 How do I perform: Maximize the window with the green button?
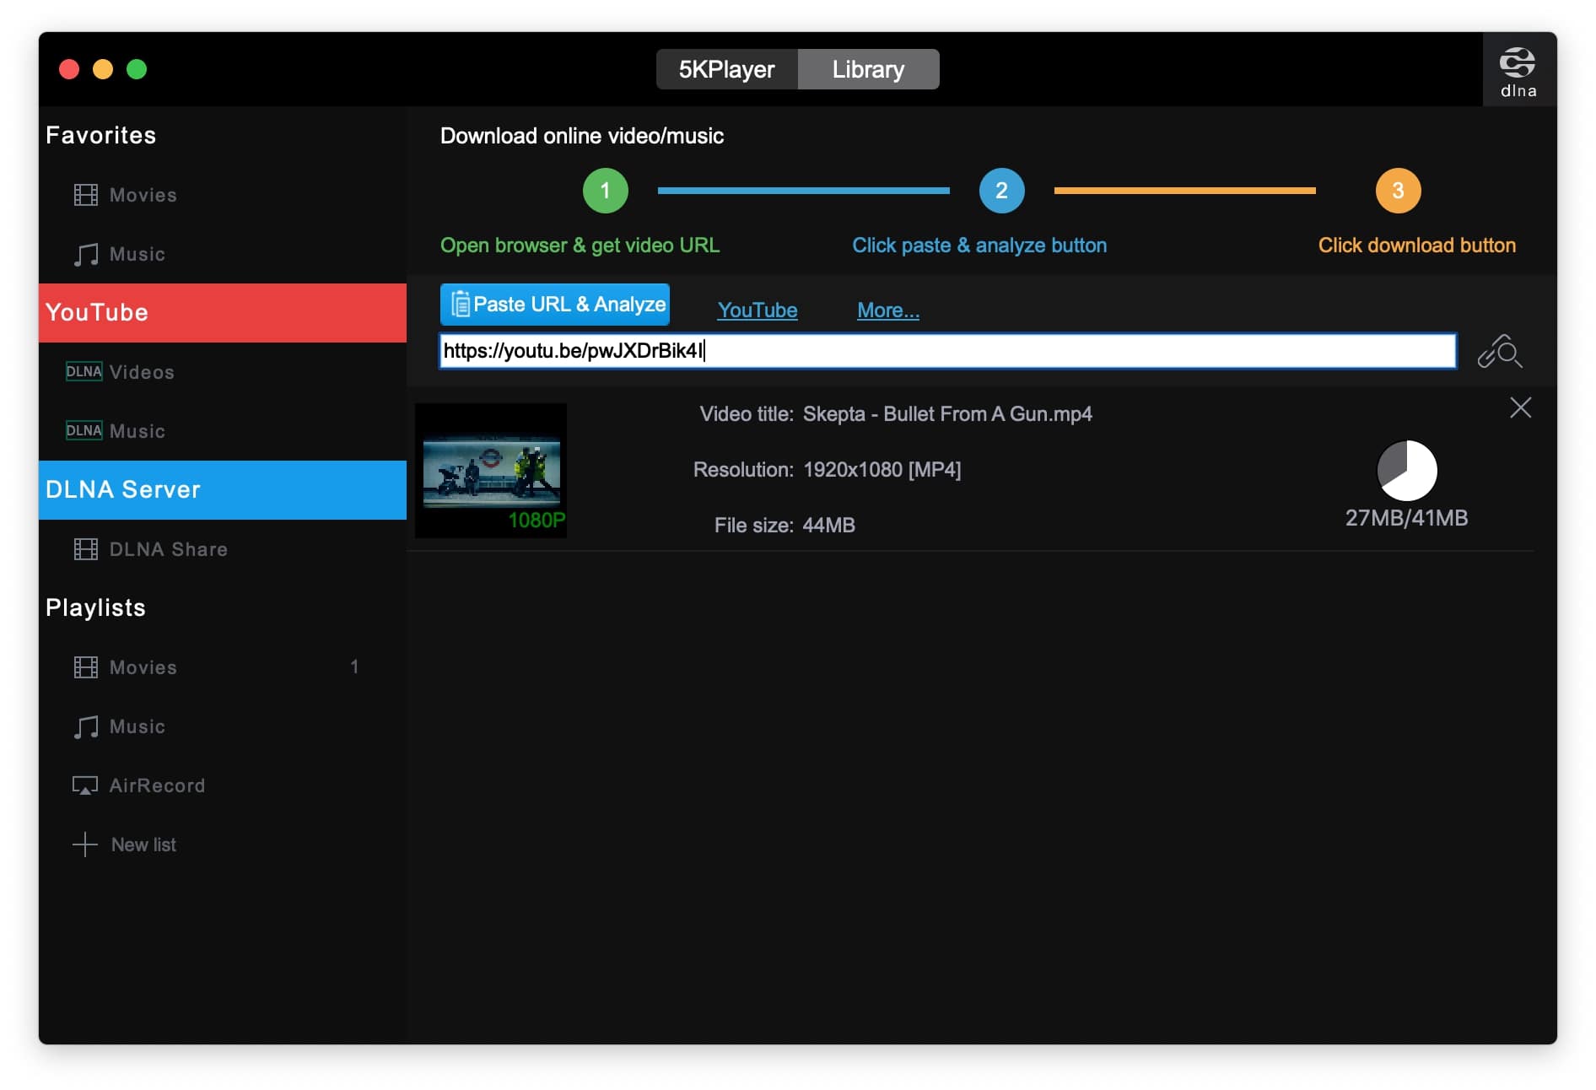(137, 69)
